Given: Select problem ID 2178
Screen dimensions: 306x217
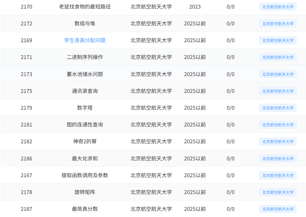Looking at the screenshot, I should (x=26, y=192).
